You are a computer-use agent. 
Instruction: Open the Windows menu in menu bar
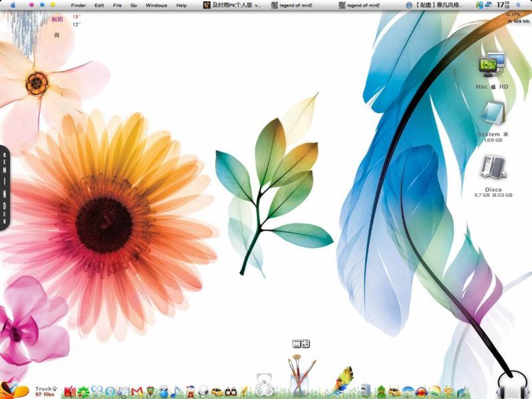point(156,5)
